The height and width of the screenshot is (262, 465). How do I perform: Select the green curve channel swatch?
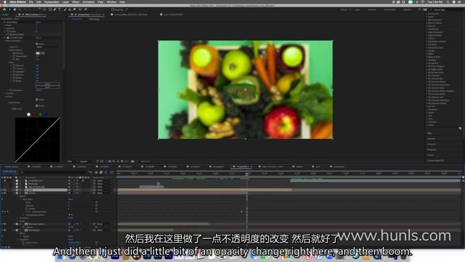[x=40, y=115]
